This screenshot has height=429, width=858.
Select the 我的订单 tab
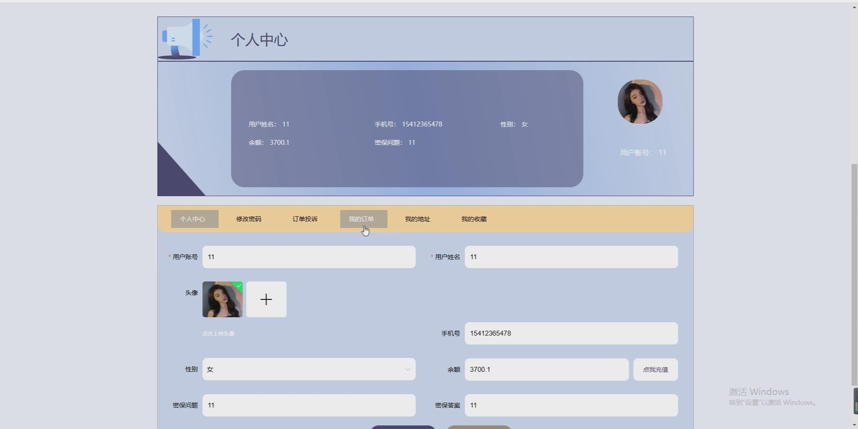(362, 219)
